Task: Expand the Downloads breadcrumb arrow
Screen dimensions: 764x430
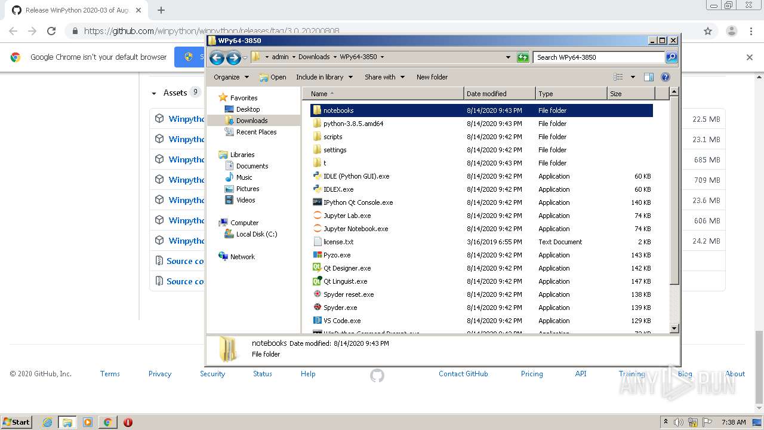Action: (335, 57)
